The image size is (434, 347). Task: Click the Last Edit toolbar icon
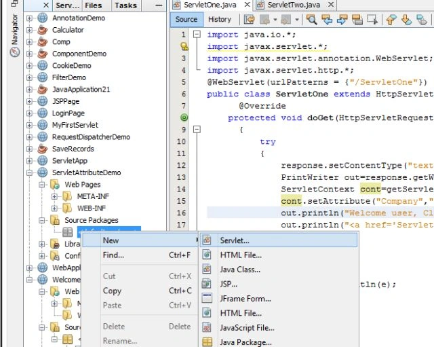pos(249,20)
